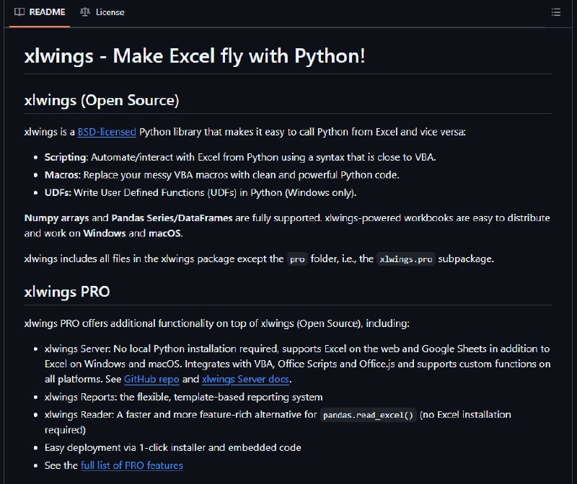This screenshot has height=484, width=577.
Task: Click the xlwings PRO heading
Action: [67, 292]
